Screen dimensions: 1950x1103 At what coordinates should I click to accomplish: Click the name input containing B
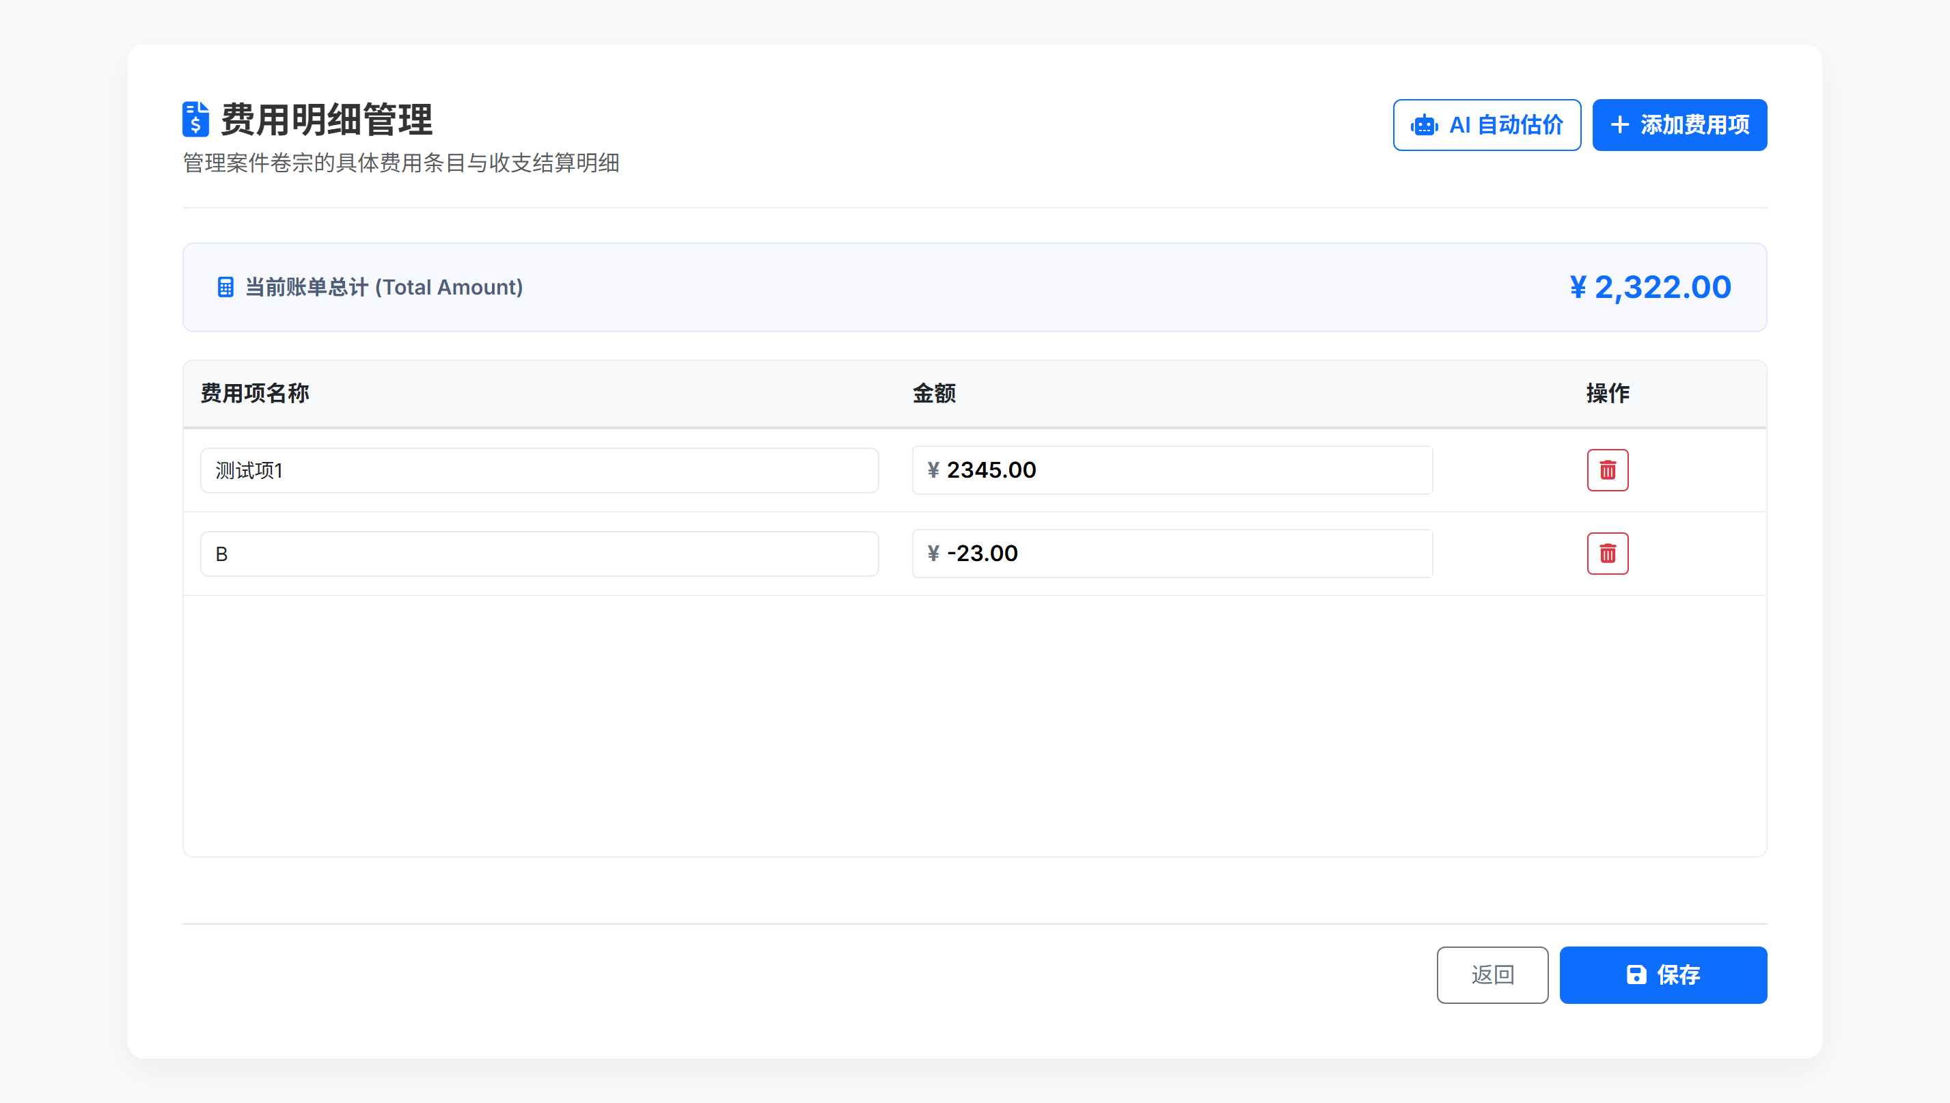click(x=539, y=553)
